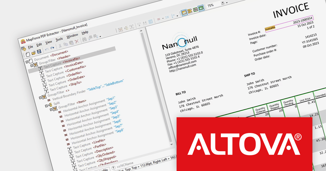The height and width of the screenshot is (171, 326).
Task: Open the dropdown arrow beside anchor lines icon
Action: point(163,18)
